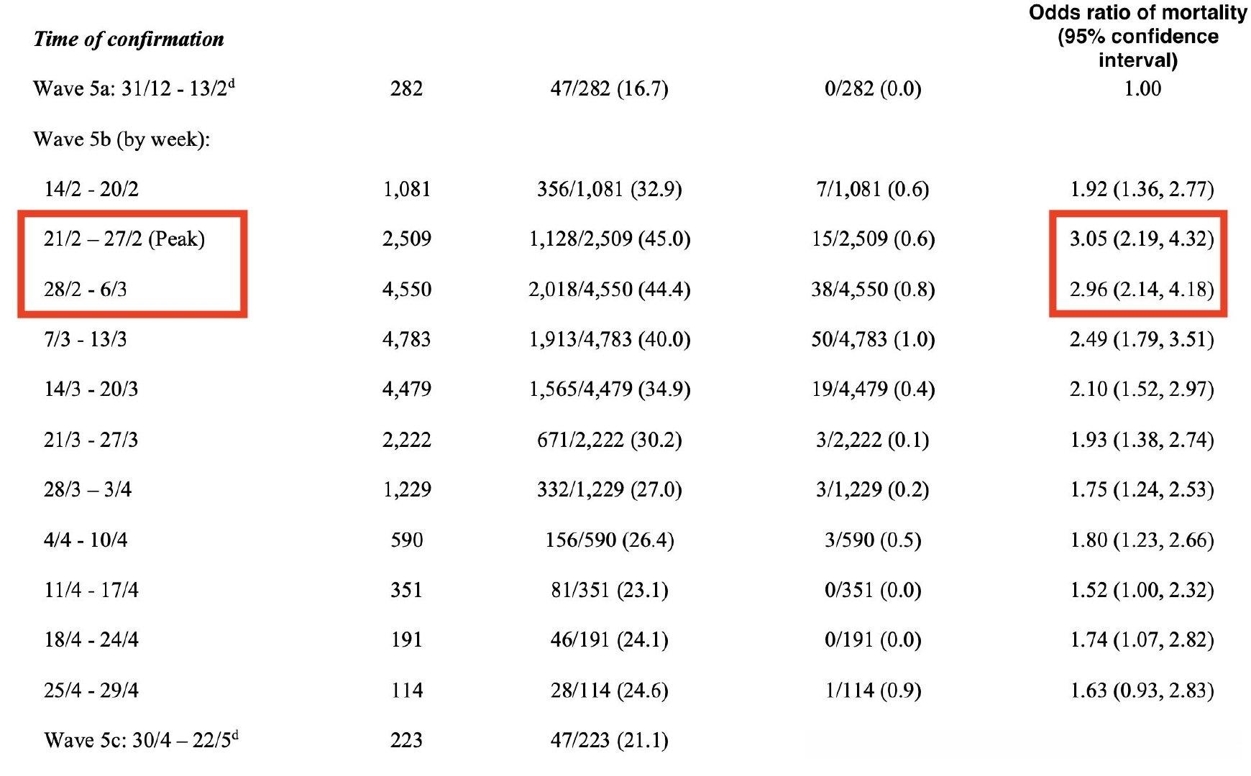The image size is (1251, 776).
Task: Select the 'Wave 5b (by week):' label
Action: pos(122,139)
